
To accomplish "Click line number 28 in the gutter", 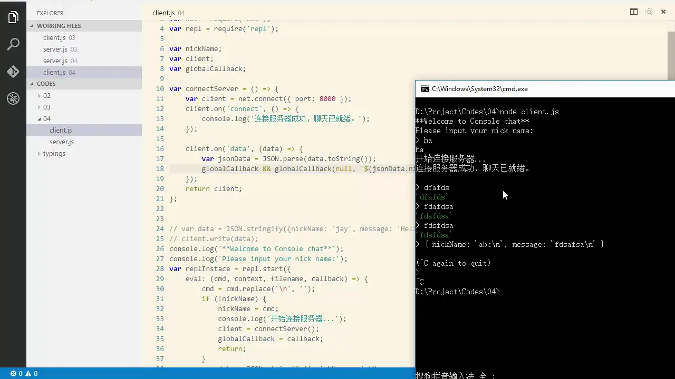I will pyautogui.click(x=160, y=269).
